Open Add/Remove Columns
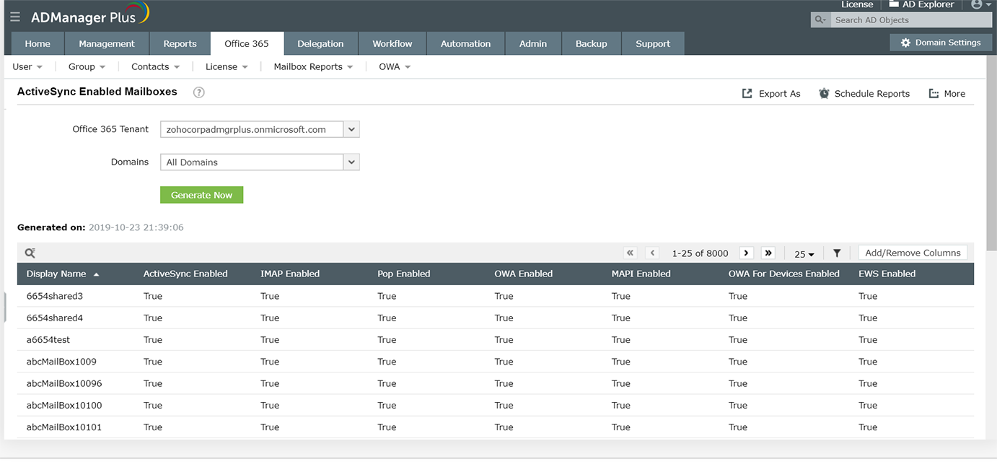Image resolution: width=997 pixels, height=462 pixels. tap(912, 253)
